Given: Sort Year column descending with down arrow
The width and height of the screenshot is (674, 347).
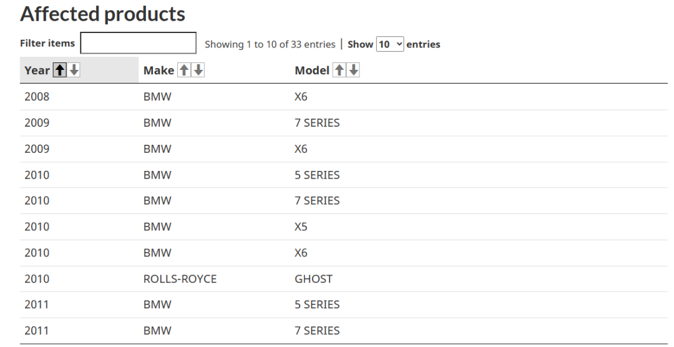Looking at the screenshot, I should pos(74,70).
